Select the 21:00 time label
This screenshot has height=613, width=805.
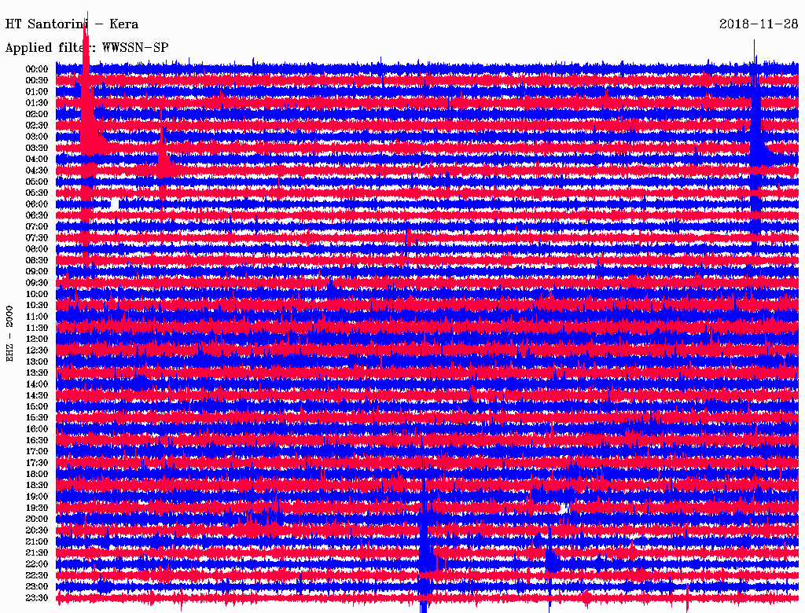click(37, 541)
